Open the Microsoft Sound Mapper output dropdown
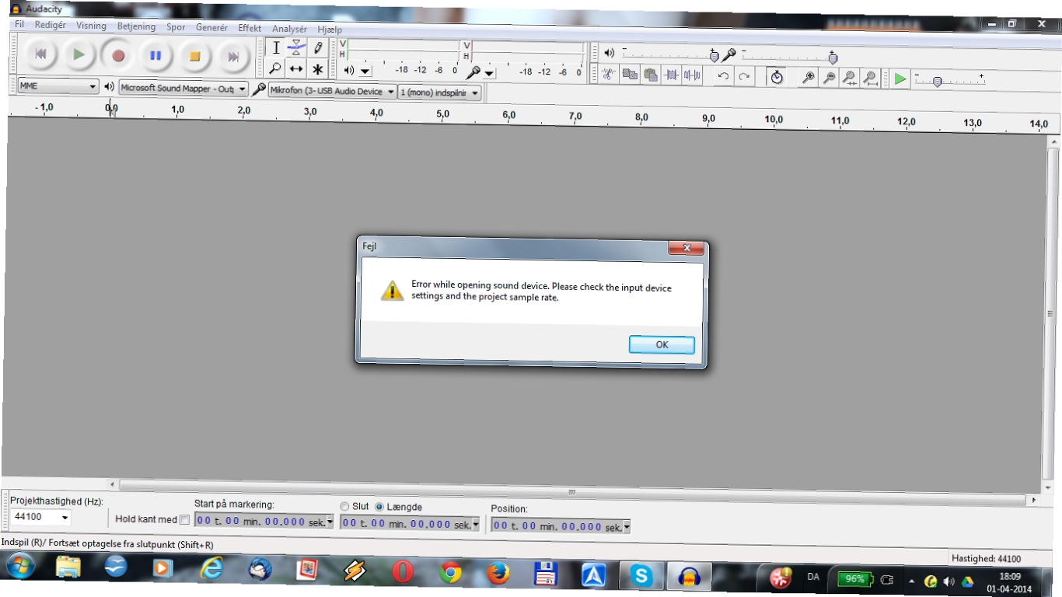Screen dimensions: 1062x597 183,89
